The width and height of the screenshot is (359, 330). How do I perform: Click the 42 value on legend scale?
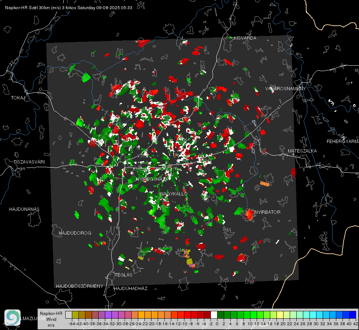click(355, 324)
